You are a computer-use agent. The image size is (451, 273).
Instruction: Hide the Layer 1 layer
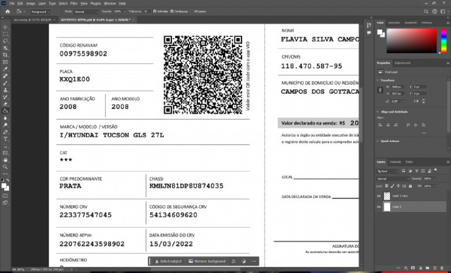pos(379,207)
